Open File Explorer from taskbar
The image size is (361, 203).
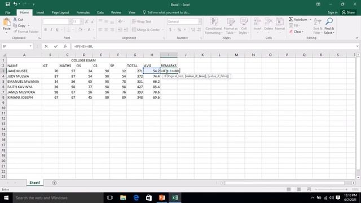point(123,198)
